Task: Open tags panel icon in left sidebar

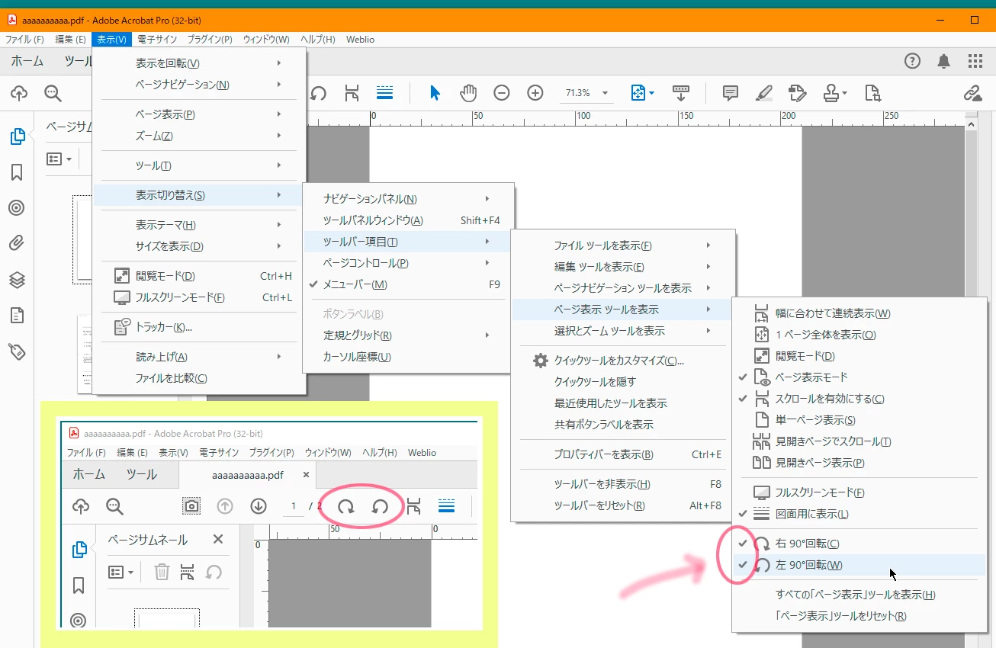Action: click(x=17, y=351)
